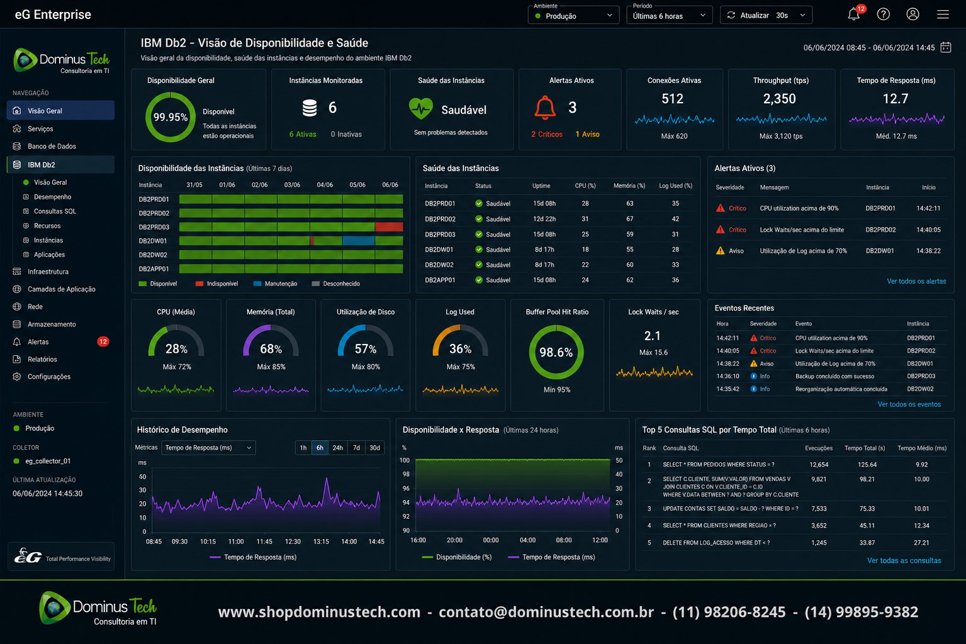Open the Visão Geral item under IBM Db2
The width and height of the screenshot is (966, 644).
click(x=50, y=182)
